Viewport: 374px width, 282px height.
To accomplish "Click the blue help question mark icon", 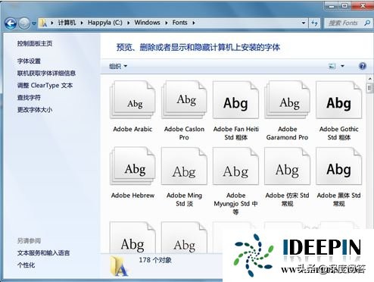I will (363, 66).
